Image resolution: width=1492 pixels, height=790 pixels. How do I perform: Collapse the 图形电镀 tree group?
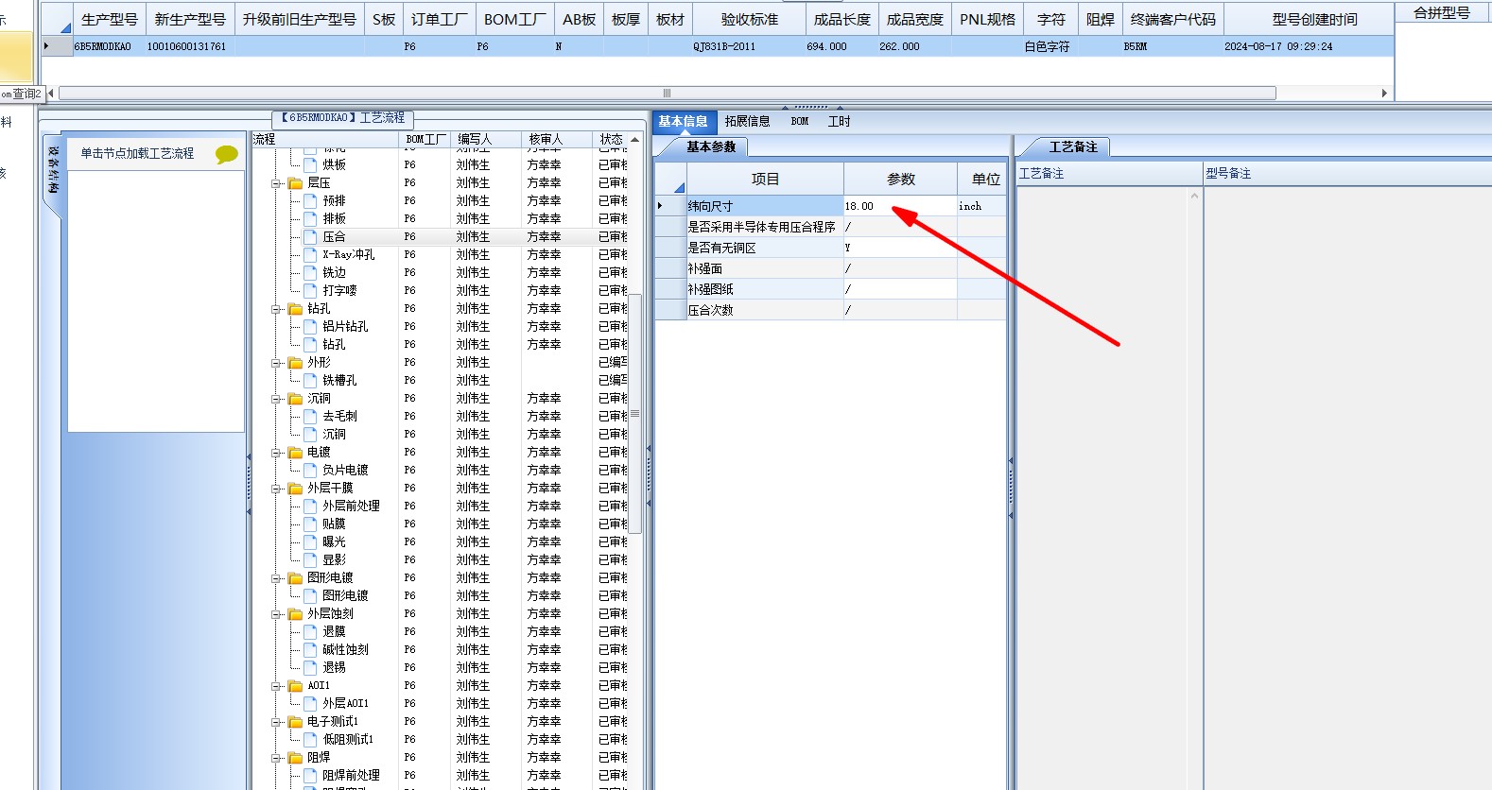277,578
